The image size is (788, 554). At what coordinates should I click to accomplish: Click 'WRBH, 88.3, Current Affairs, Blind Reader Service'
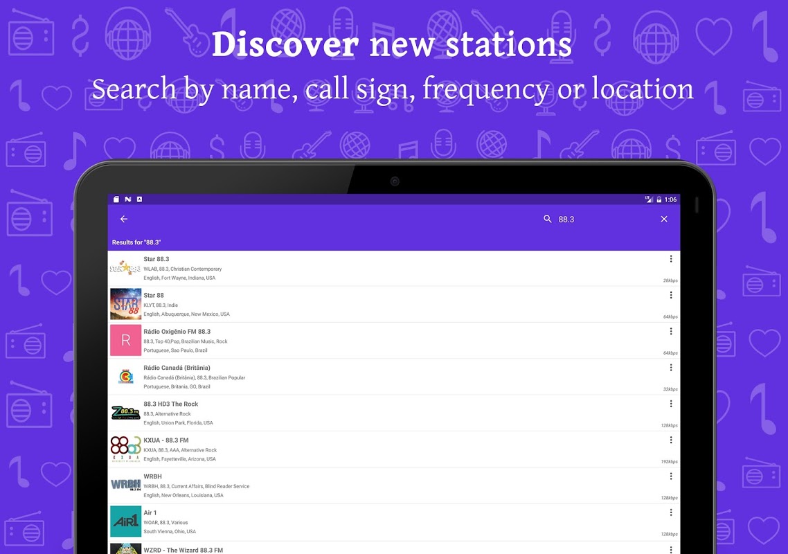point(197,486)
